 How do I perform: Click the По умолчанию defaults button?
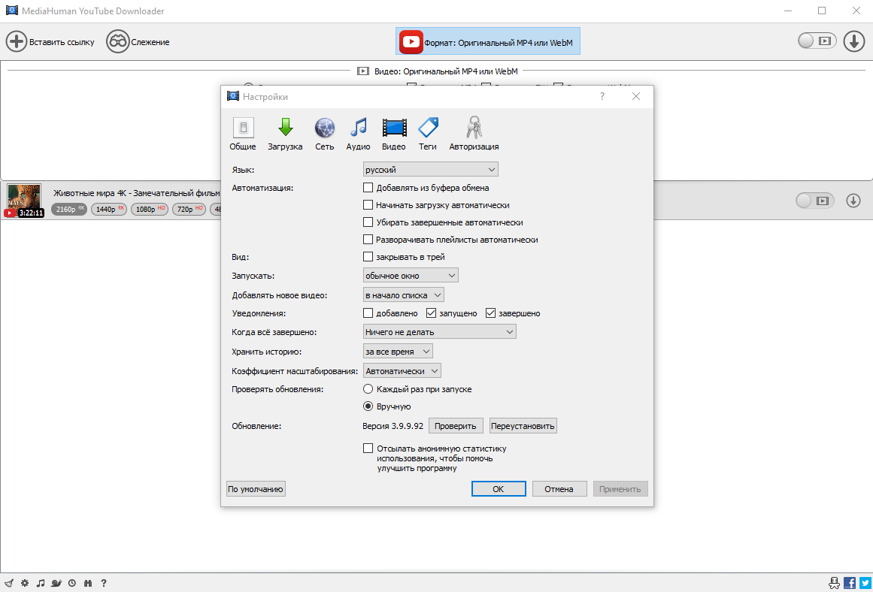(x=256, y=489)
